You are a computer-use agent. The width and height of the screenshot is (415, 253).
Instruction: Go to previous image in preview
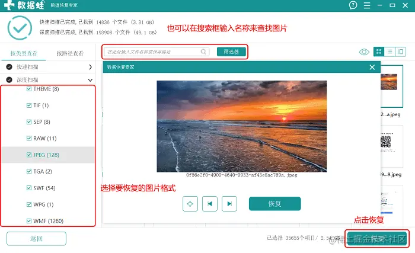tap(210, 204)
